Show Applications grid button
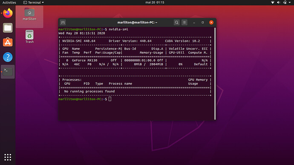Image resolution: width=294 pixels, height=165 pixels. click(x=8, y=157)
